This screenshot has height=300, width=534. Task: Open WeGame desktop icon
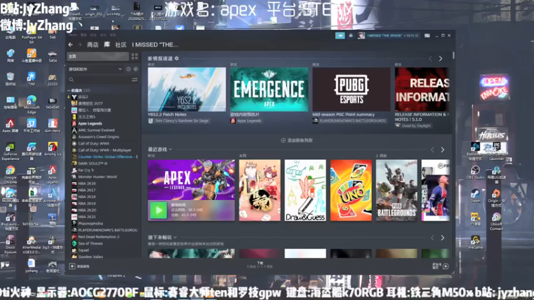click(x=475, y=242)
